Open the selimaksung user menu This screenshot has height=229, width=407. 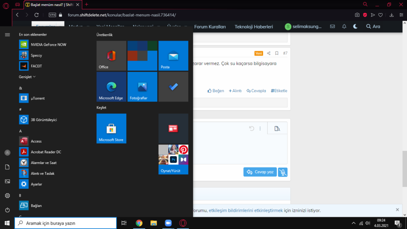click(303, 27)
